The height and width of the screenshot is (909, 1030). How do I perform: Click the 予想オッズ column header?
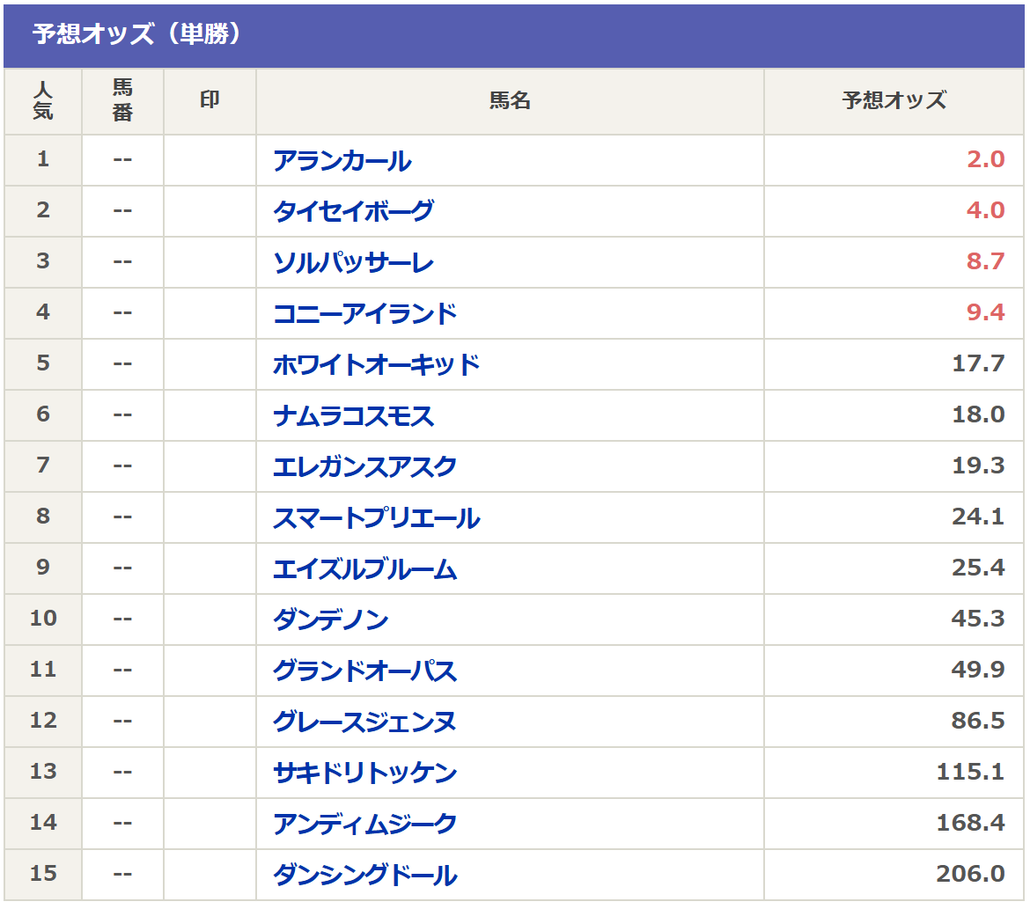(x=894, y=101)
